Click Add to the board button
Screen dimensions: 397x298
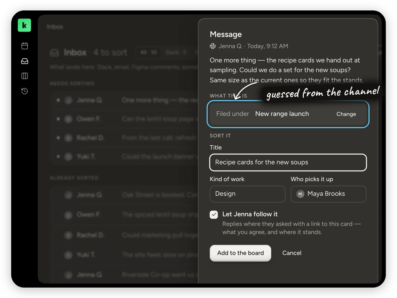click(x=240, y=253)
